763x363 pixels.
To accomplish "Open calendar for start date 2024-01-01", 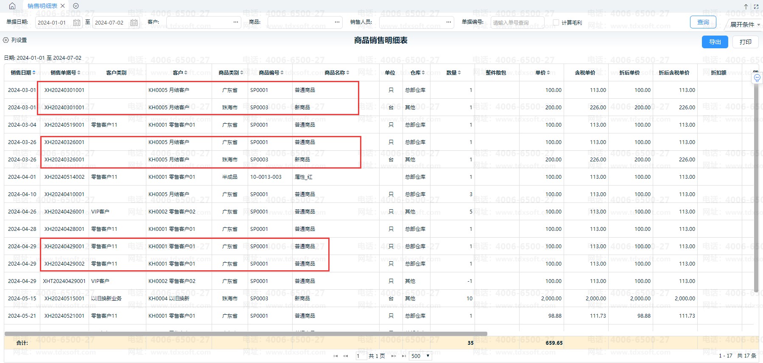I will 77,22.
